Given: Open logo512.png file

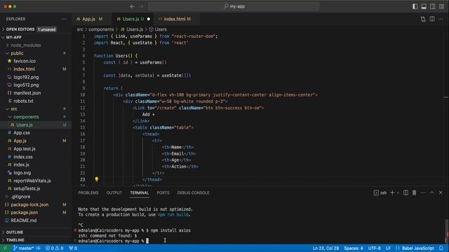Looking at the screenshot, I should tap(26, 85).
